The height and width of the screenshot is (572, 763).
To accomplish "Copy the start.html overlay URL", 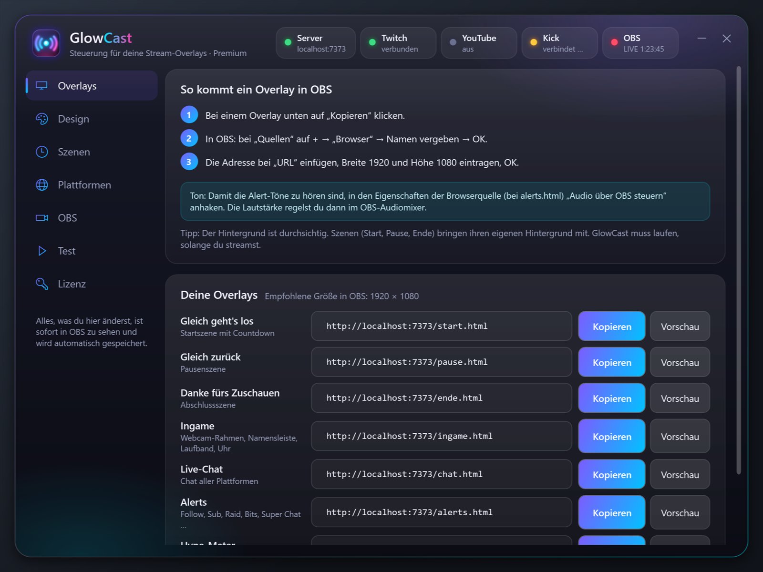I will point(611,327).
